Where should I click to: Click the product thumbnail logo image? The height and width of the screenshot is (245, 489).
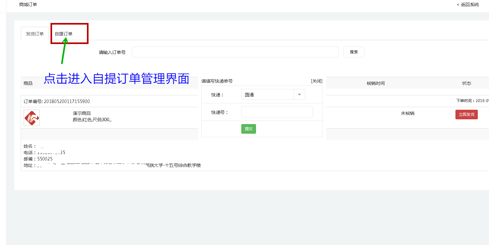[32, 118]
